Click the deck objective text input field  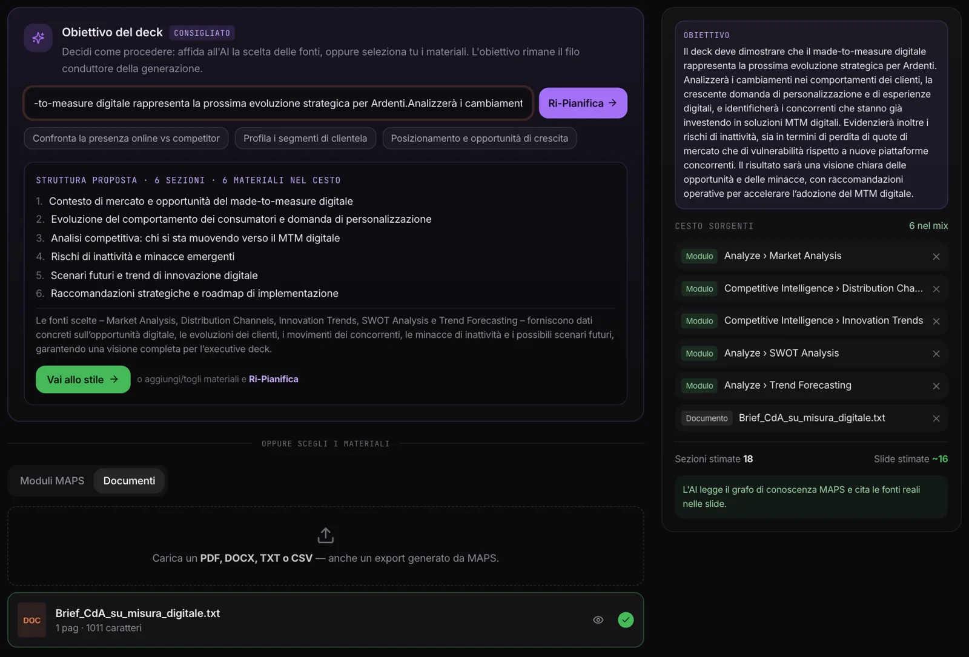tap(278, 103)
